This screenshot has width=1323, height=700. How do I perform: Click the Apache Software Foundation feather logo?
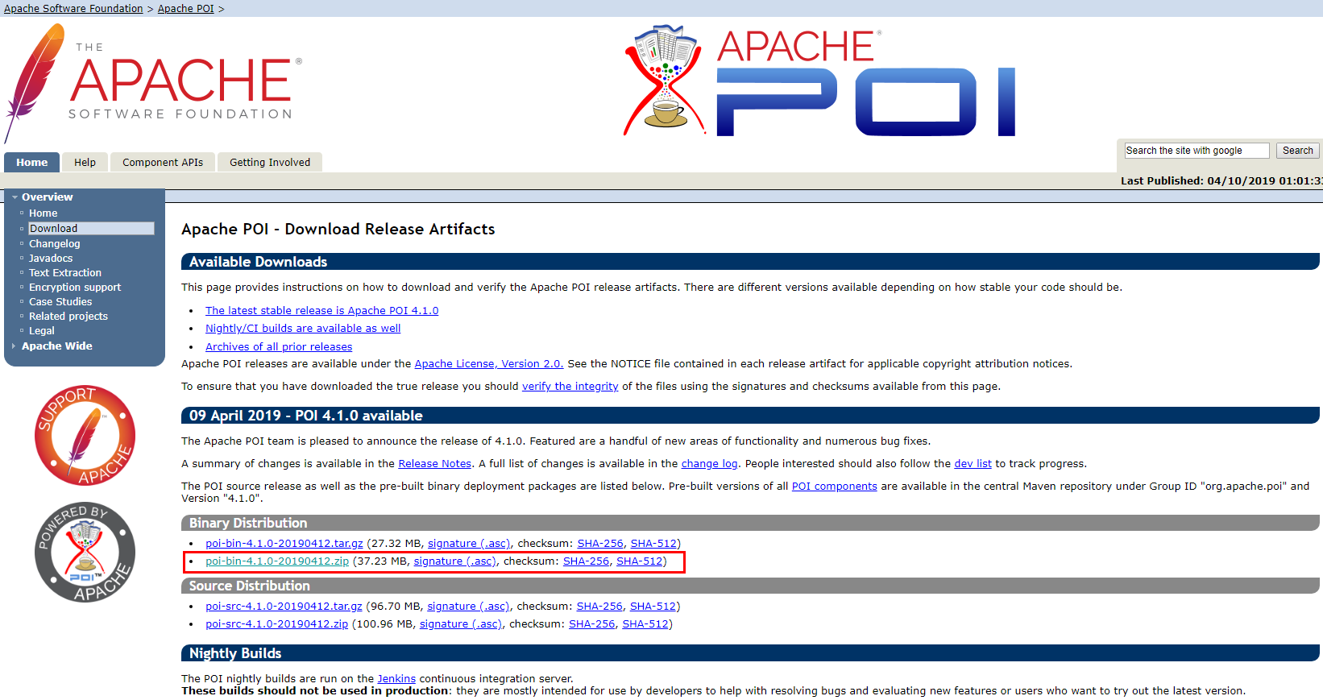point(153,84)
